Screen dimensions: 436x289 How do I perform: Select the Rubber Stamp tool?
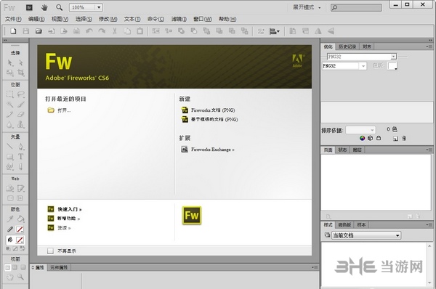[21, 124]
